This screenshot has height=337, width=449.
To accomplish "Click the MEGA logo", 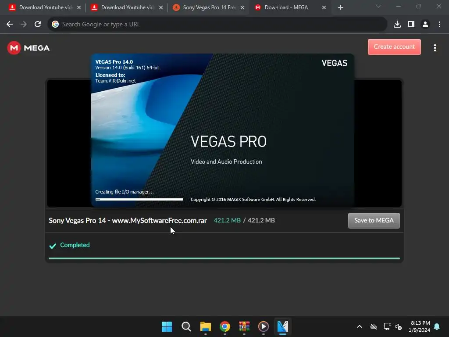I will 29,48.
